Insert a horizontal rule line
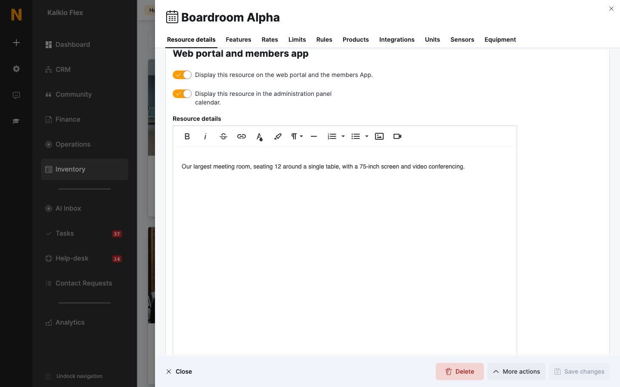620x387 pixels. tap(314, 136)
